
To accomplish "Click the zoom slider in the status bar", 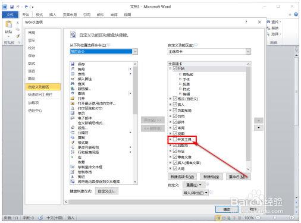I will pos(275,218).
